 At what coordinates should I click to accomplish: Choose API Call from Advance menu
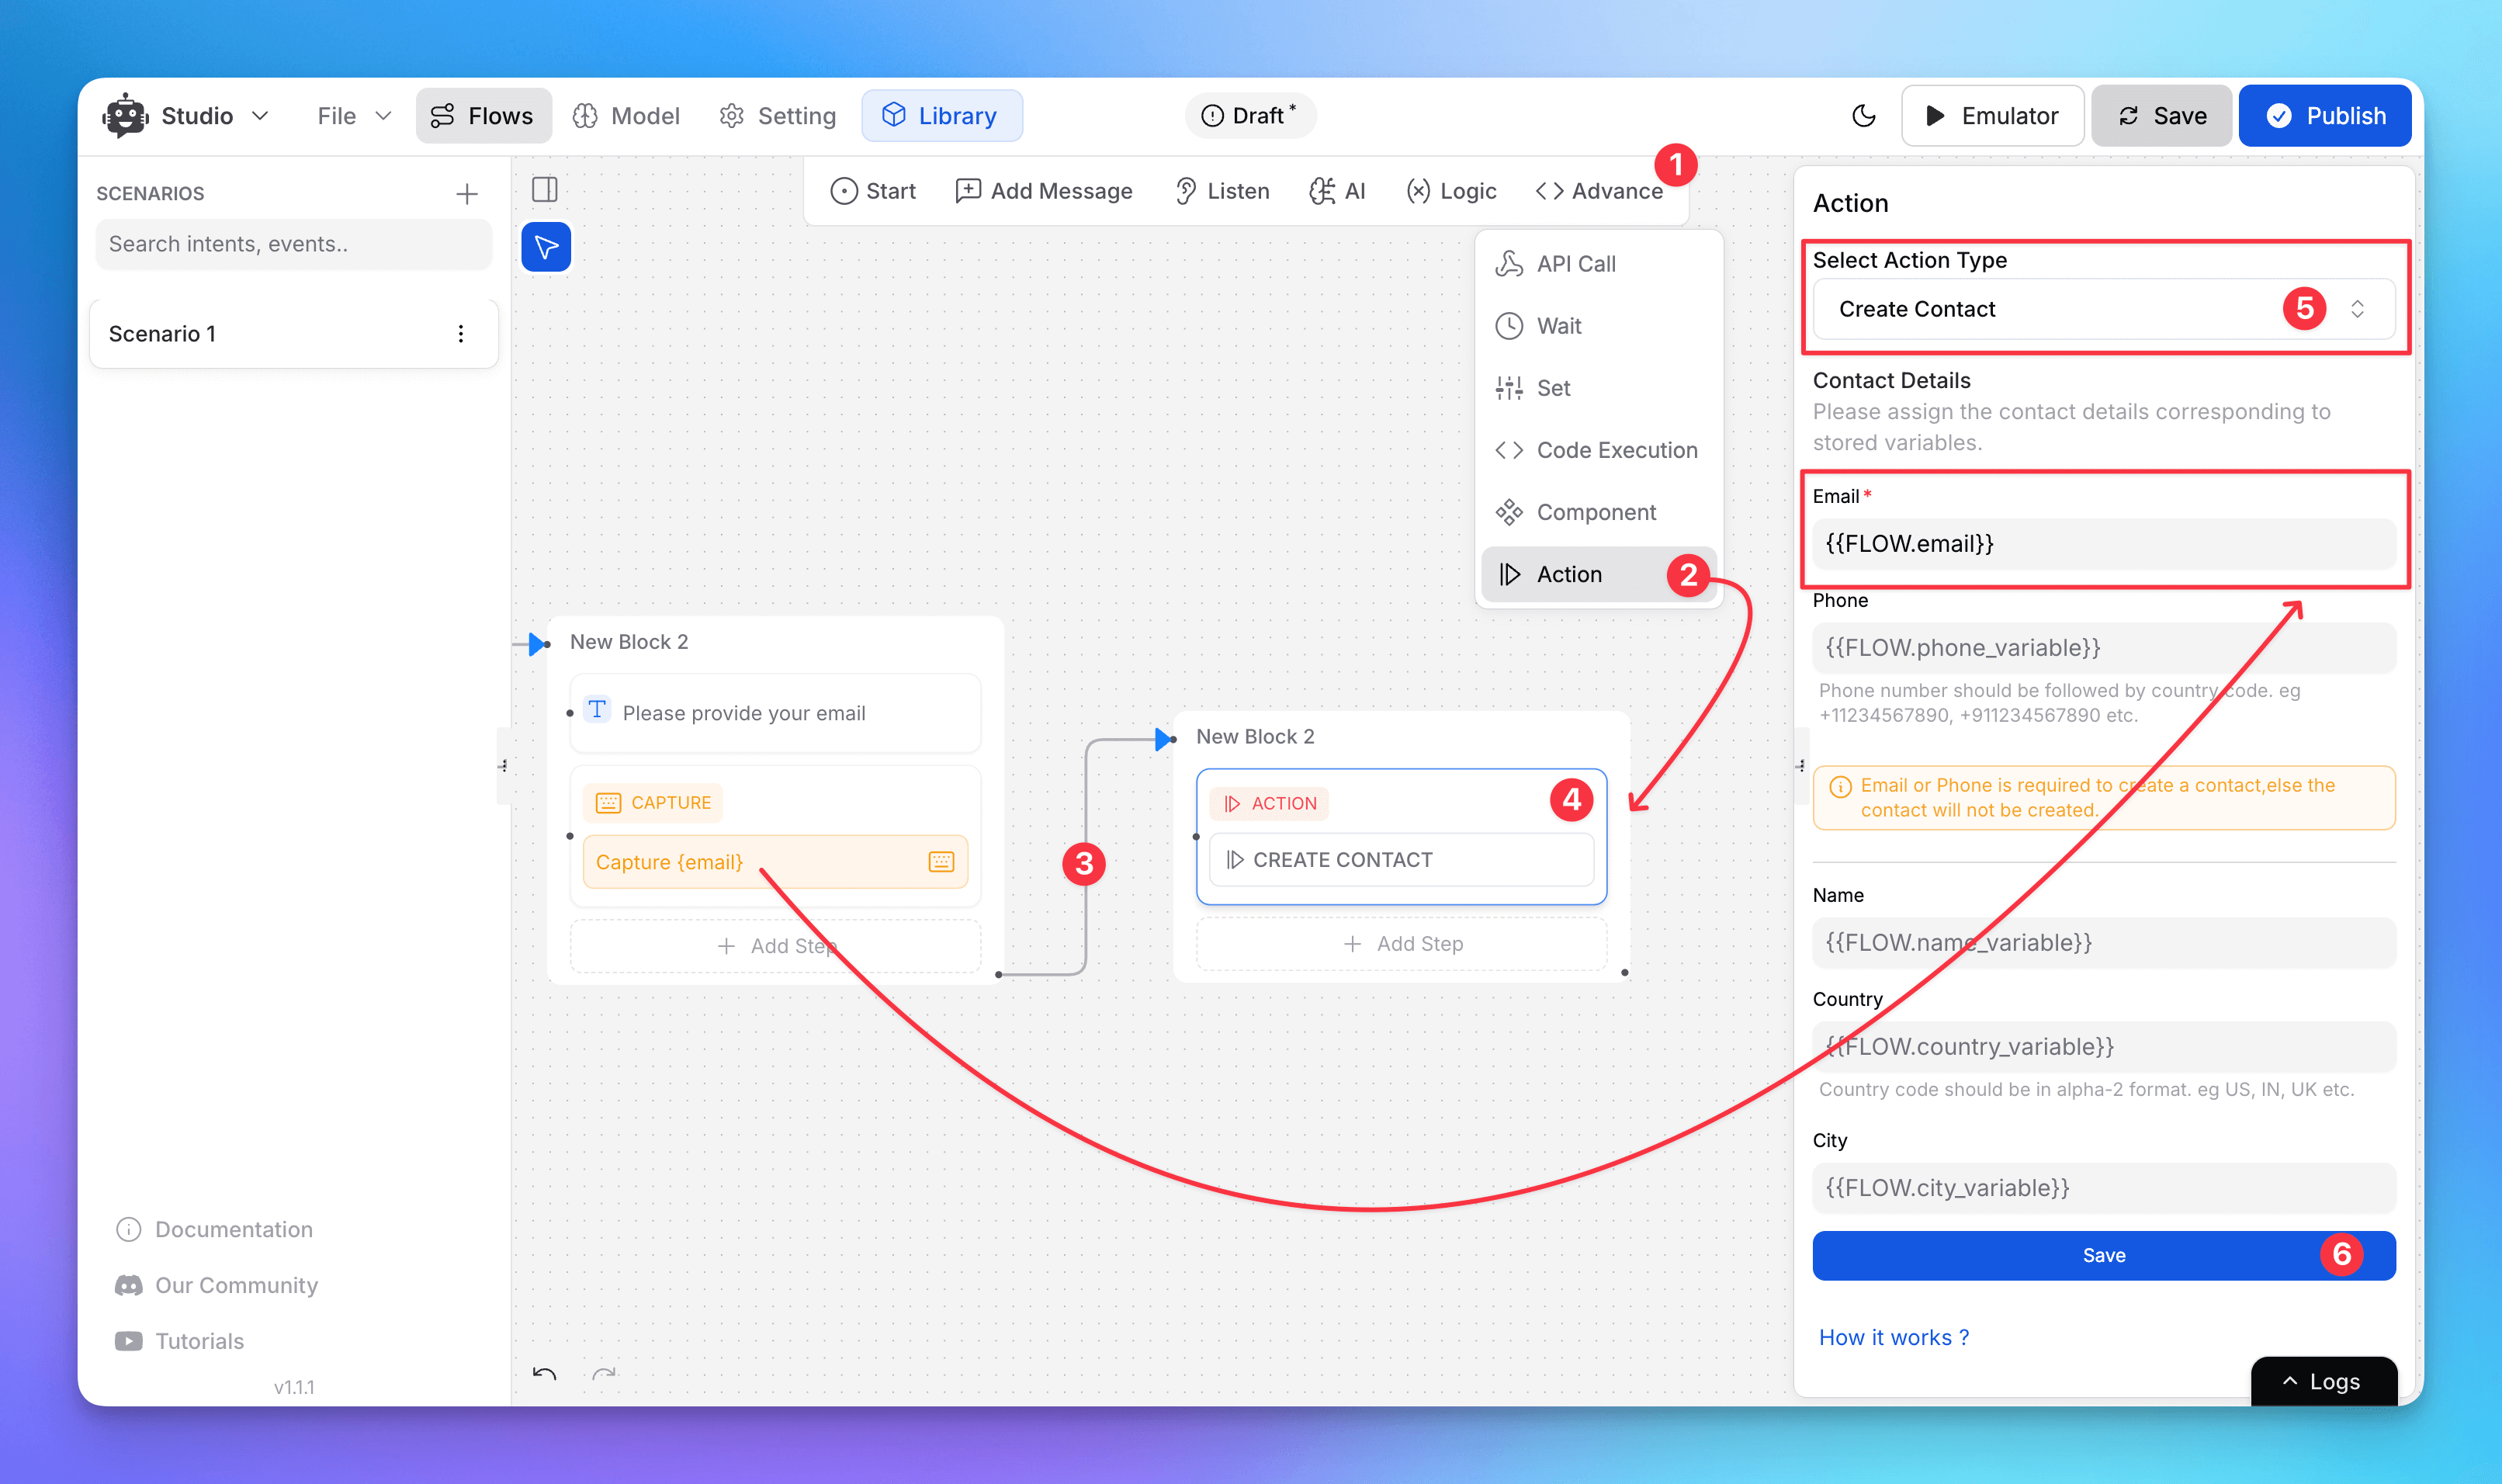pyautogui.click(x=1599, y=264)
